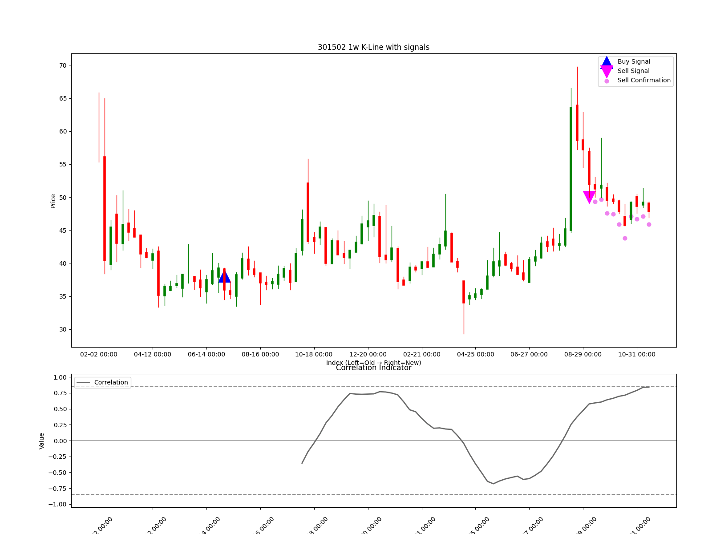
Task: Click the Correlation Indicator subplot title
Action: pyautogui.click(x=374, y=368)
